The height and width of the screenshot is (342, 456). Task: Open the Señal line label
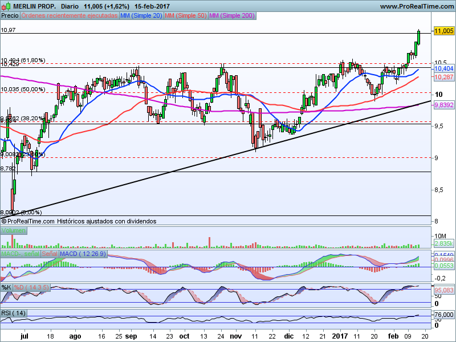[50, 254]
